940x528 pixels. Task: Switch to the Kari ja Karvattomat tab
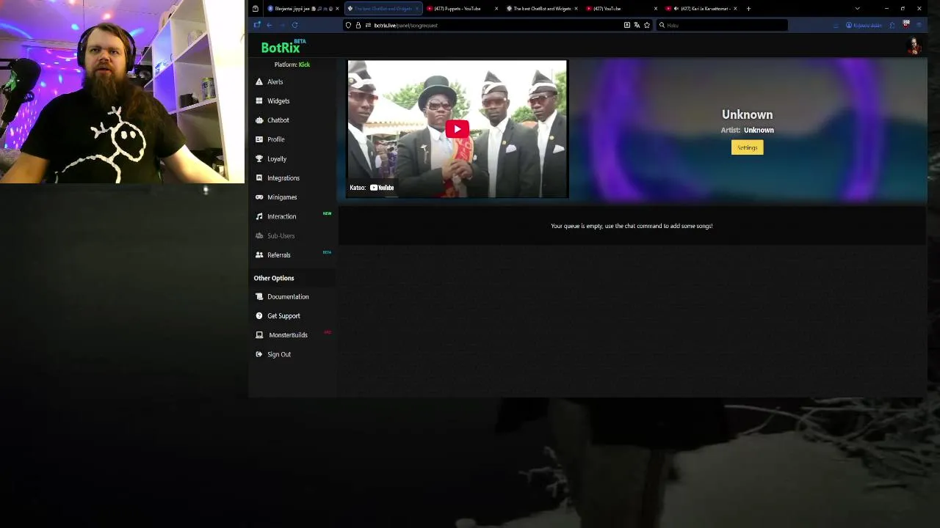pos(701,8)
